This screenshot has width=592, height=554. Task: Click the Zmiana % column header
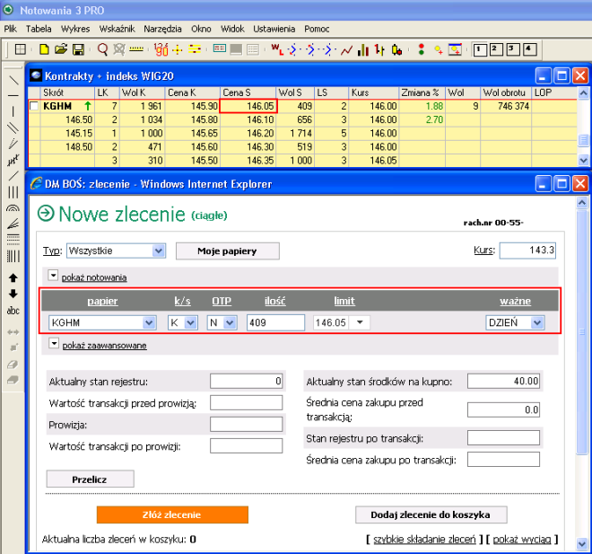tap(422, 92)
